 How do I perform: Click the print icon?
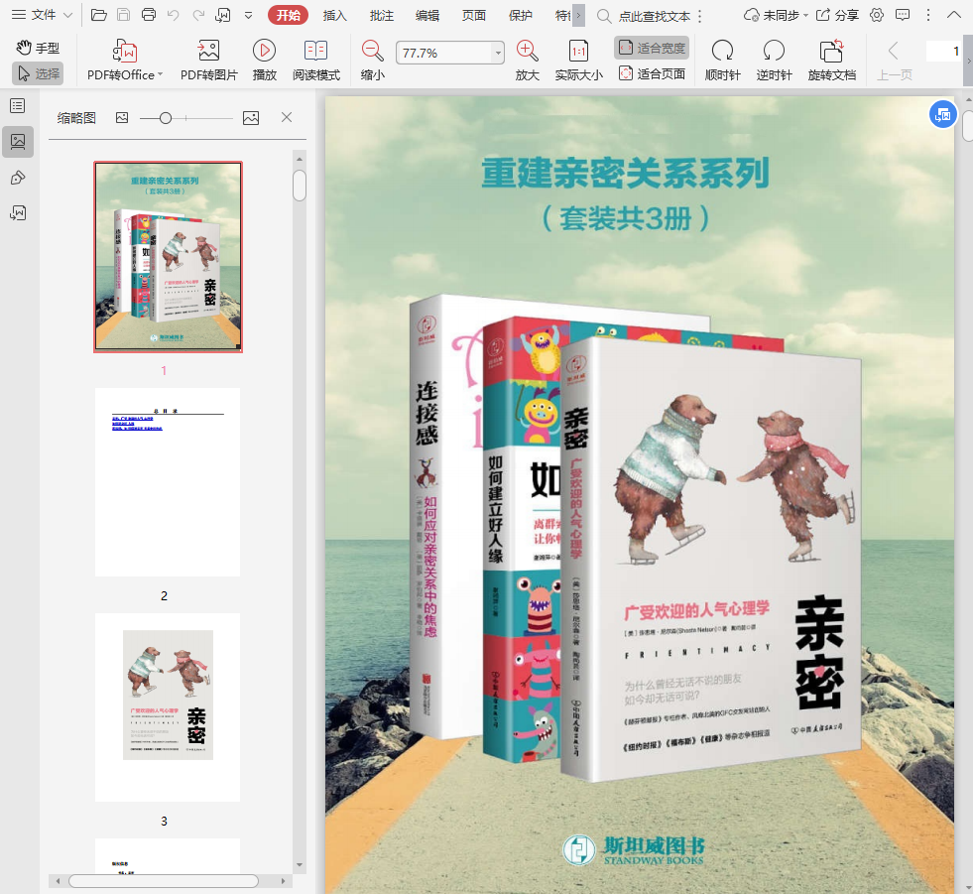(x=149, y=15)
